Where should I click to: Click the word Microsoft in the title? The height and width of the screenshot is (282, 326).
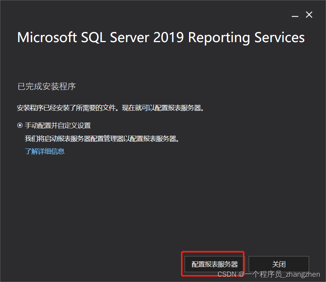[x=47, y=38]
